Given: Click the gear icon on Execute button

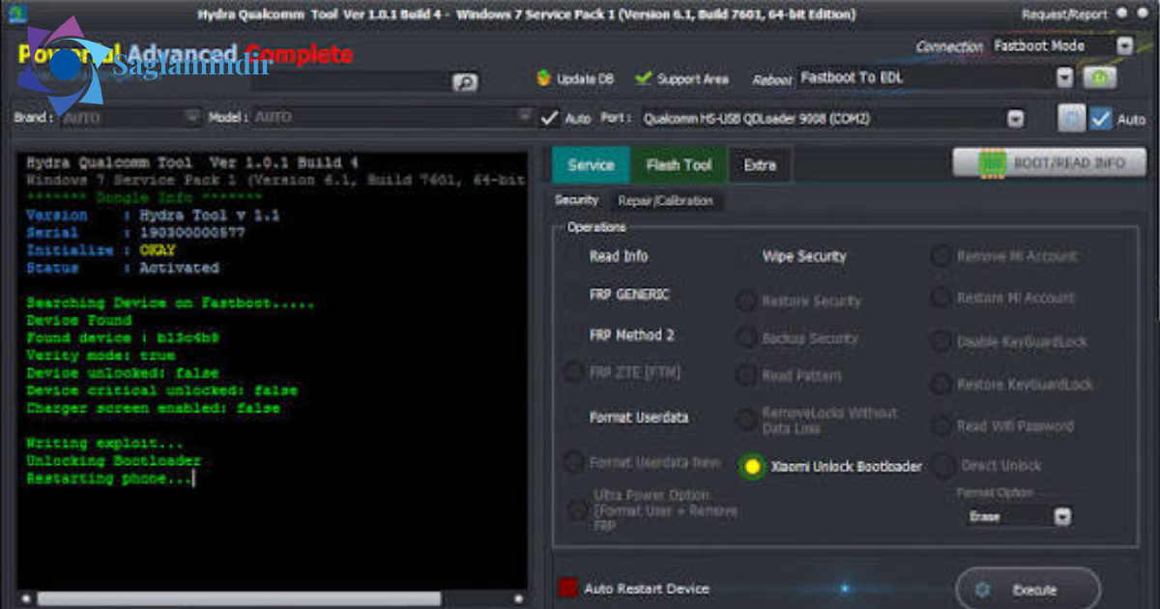Looking at the screenshot, I should point(983,590).
